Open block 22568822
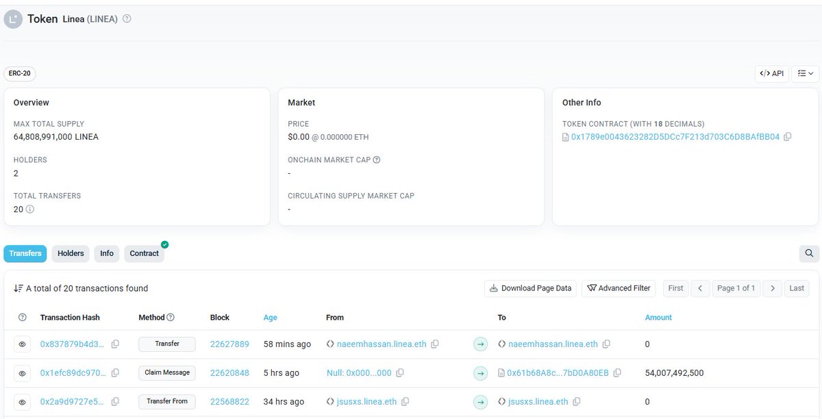The height and width of the screenshot is (419, 822). (229, 402)
